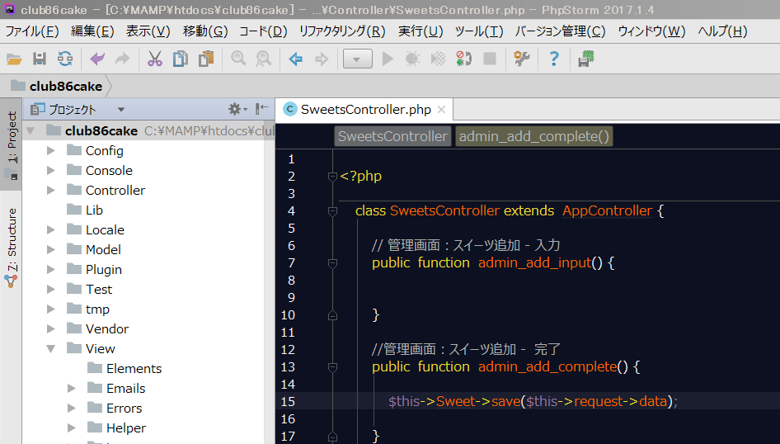
Task: Click the Paste clipboard icon
Action: coord(205,59)
